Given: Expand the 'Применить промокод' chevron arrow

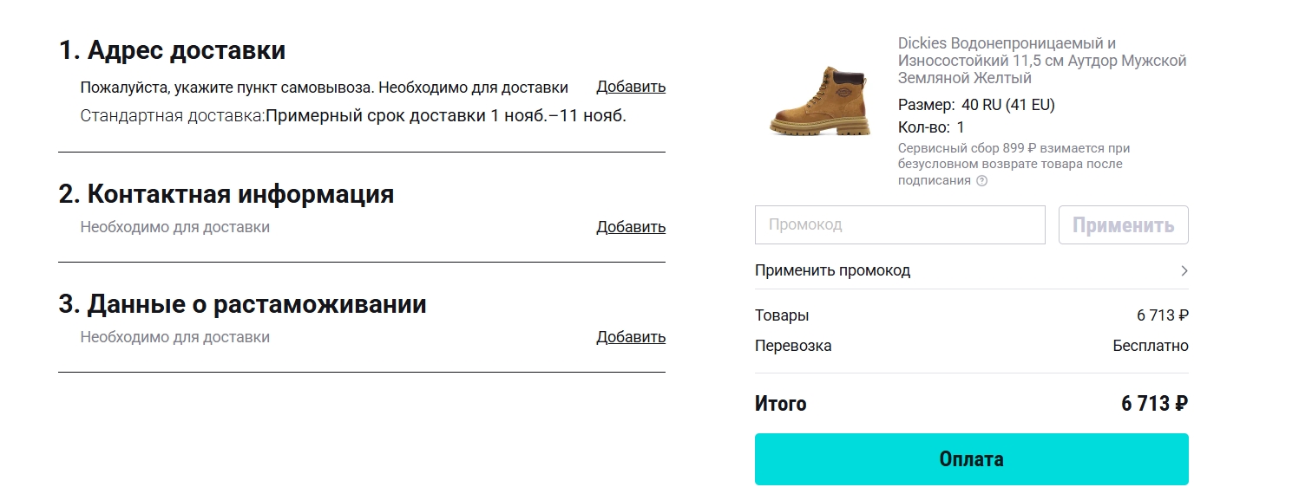Looking at the screenshot, I should click(1184, 270).
